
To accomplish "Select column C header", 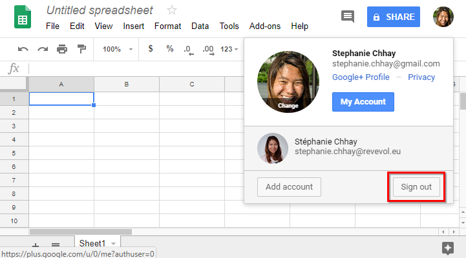I will point(192,84).
